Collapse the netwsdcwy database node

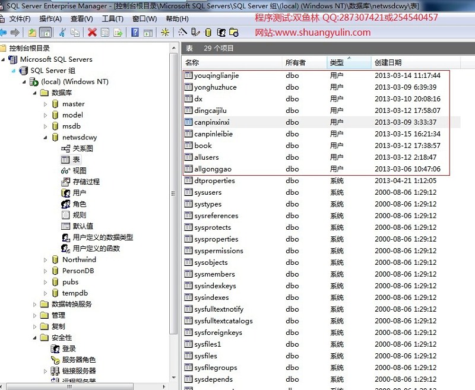click(x=46, y=138)
